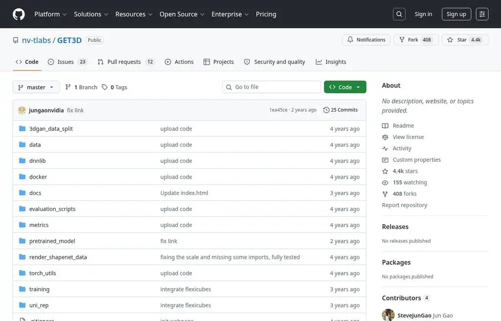Expand the Platform menu

(x=50, y=14)
